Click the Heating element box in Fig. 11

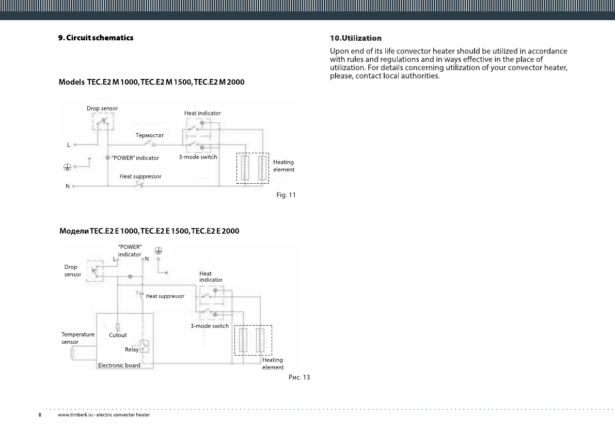point(253,168)
